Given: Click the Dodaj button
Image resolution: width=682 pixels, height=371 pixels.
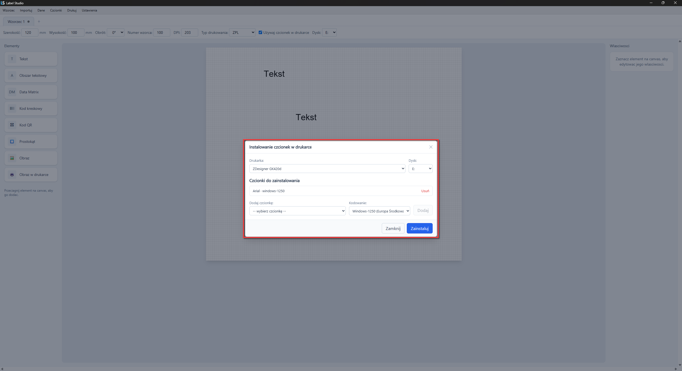Looking at the screenshot, I should coord(423,211).
